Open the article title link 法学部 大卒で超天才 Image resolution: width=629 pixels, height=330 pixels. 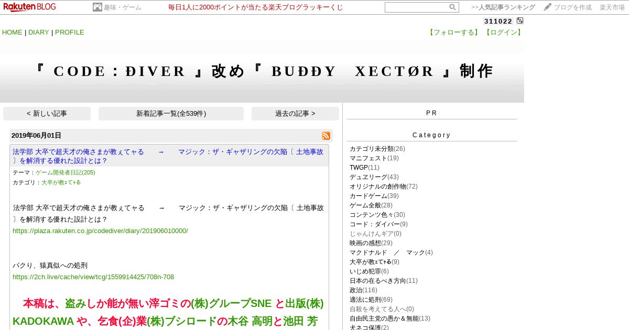click(168, 156)
